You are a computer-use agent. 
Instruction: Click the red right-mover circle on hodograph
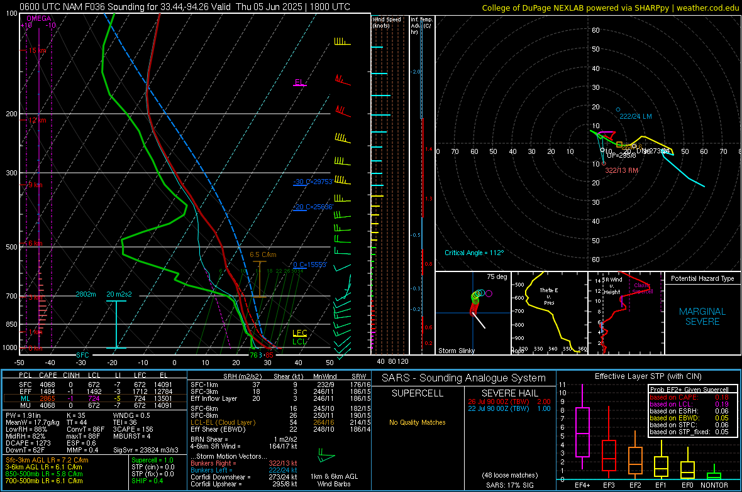(604, 163)
